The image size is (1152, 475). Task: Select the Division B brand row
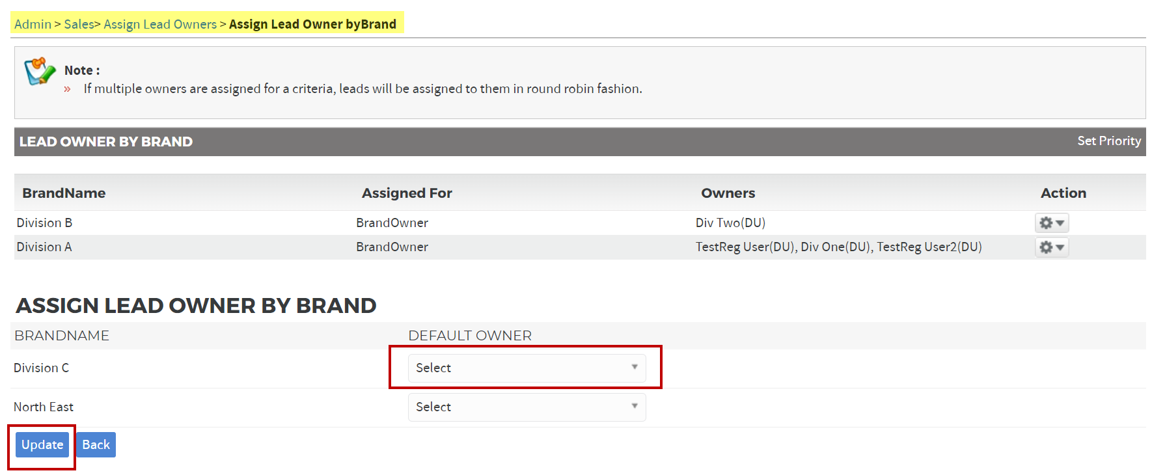pyautogui.click(x=44, y=223)
